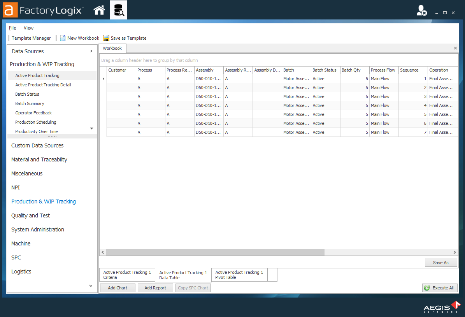Select the row indicator arrow on first grid row
The width and height of the screenshot is (465, 317).
click(x=103, y=78)
